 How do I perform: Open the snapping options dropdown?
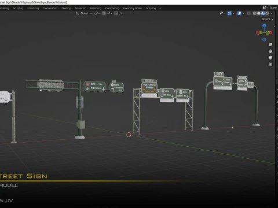pyautogui.click(x=109, y=13)
